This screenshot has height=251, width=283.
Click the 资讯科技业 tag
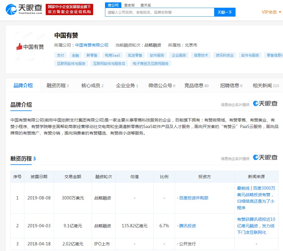(225, 55)
